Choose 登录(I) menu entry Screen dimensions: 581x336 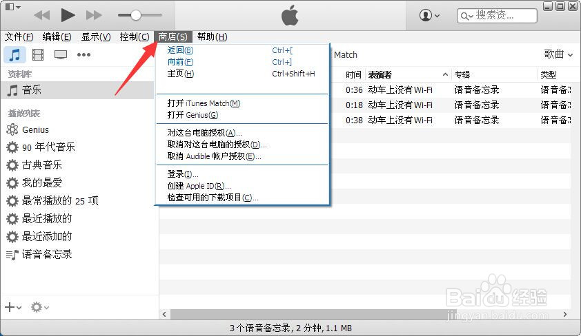click(243, 174)
